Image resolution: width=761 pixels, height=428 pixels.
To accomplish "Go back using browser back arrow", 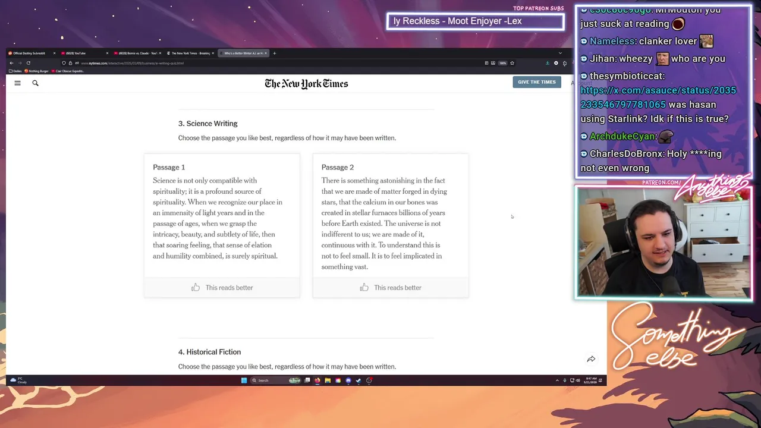I will point(11,63).
